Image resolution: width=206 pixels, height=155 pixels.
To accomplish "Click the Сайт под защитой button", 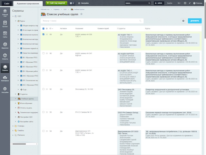I will [x=56, y=3].
